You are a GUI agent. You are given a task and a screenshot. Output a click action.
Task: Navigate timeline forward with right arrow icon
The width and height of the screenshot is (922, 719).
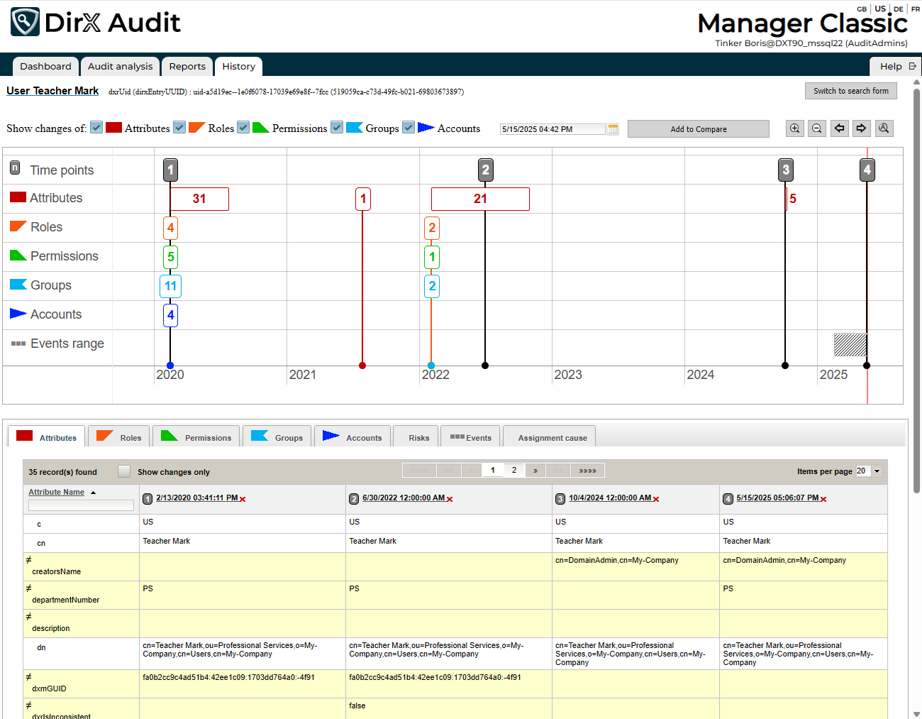click(x=861, y=128)
